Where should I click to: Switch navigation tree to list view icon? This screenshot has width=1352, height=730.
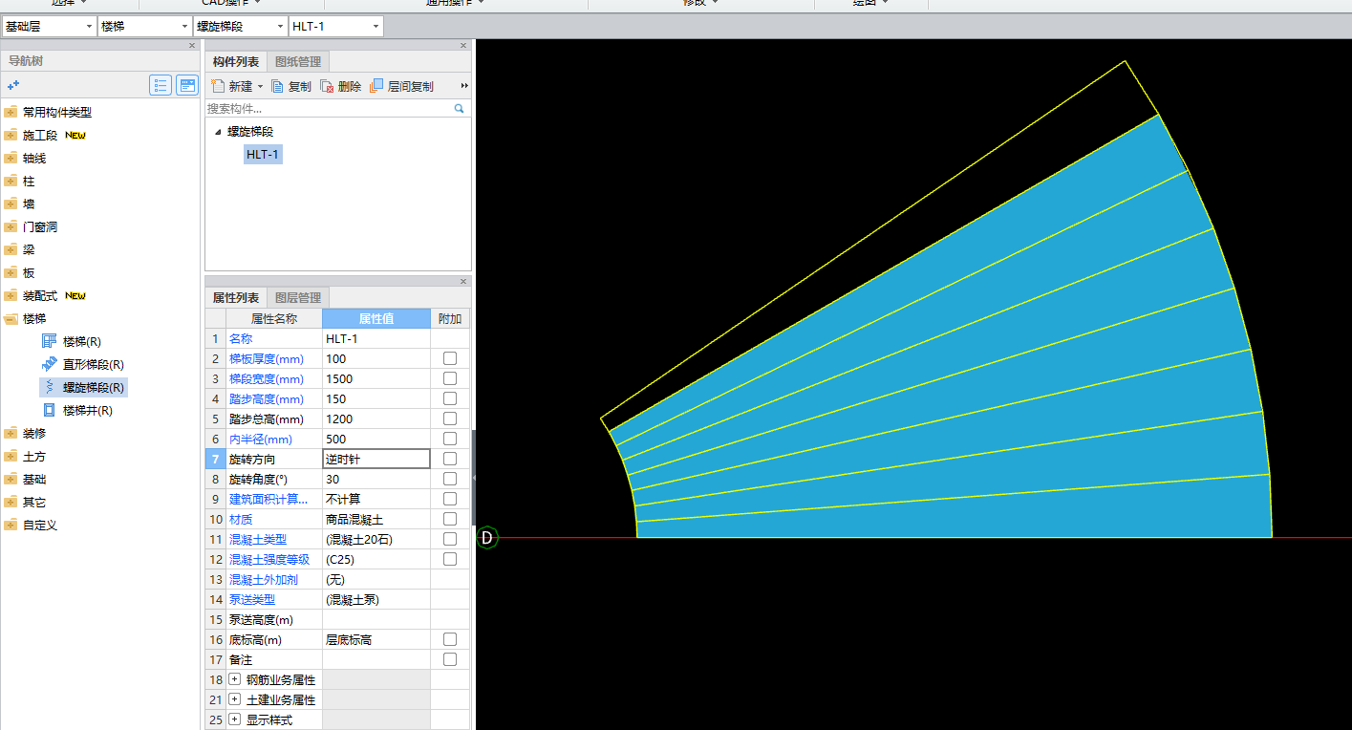tap(161, 85)
